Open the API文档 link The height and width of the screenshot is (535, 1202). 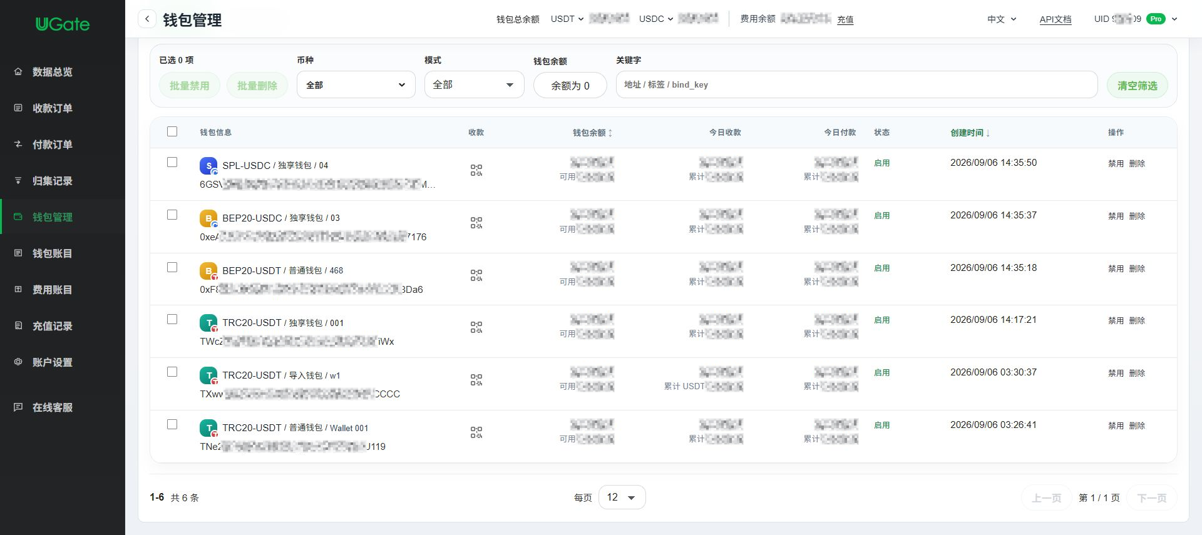pos(1055,19)
